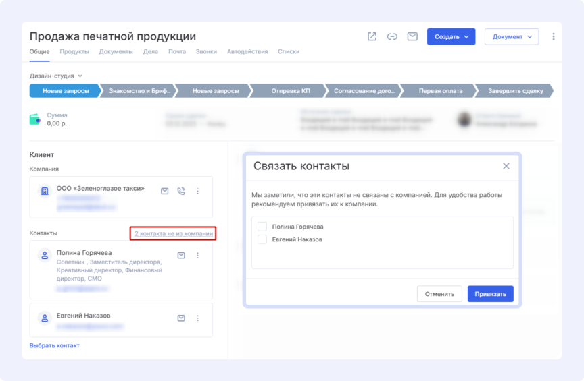Click the envelope icon in top toolbar
Image resolution: width=584 pixels, height=381 pixels.
tap(412, 36)
